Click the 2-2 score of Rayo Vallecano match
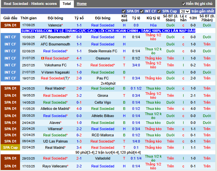217x171 pixels. 79,166
